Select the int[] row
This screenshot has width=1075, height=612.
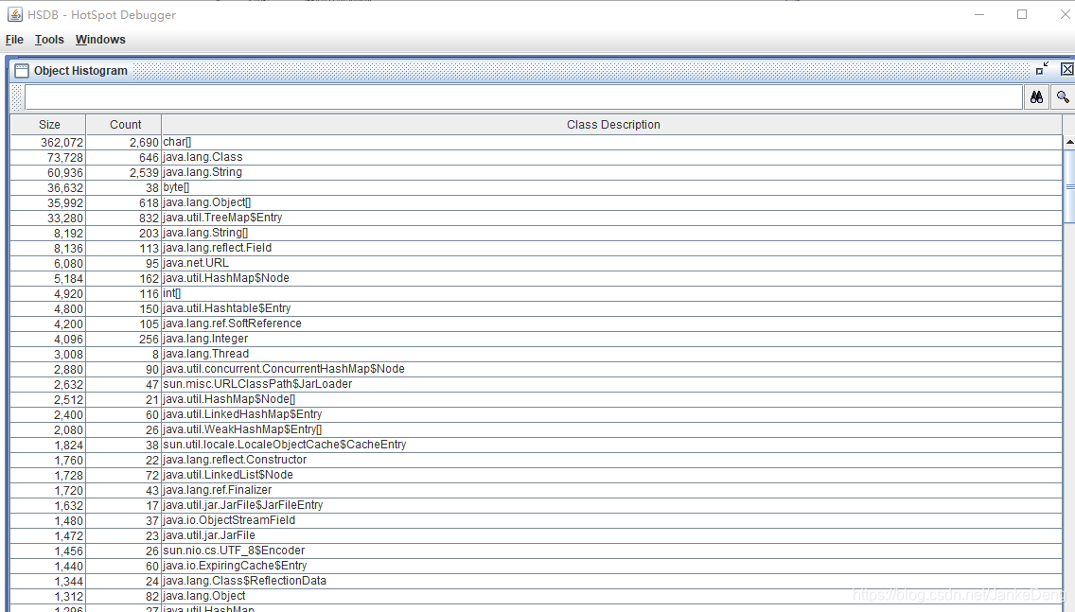point(537,293)
